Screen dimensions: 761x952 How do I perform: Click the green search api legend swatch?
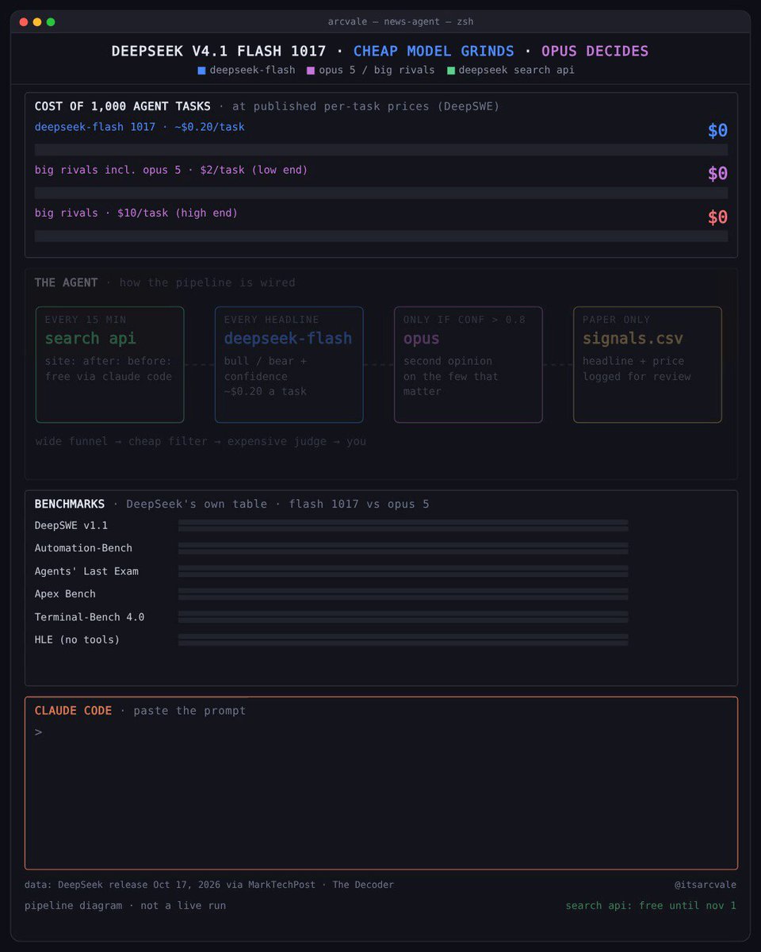(451, 71)
